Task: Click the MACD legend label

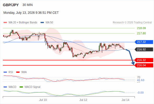Action: (12, 87)
